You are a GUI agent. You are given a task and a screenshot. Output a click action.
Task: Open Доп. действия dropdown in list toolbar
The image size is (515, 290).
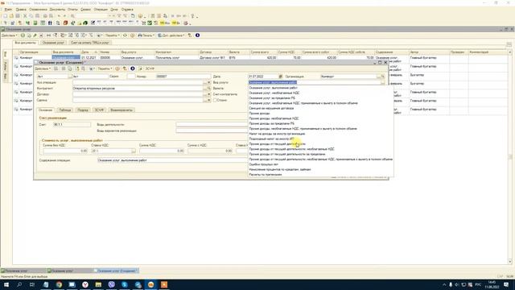[x=171, y=35]
